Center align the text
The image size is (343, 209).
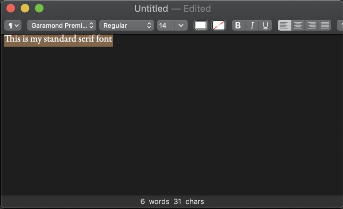[298, 25]
